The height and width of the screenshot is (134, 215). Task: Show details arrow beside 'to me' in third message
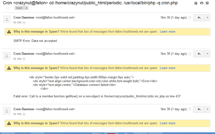(24, 114)
